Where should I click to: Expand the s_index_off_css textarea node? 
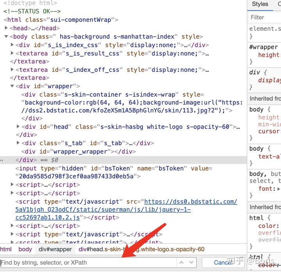[12, 69]
